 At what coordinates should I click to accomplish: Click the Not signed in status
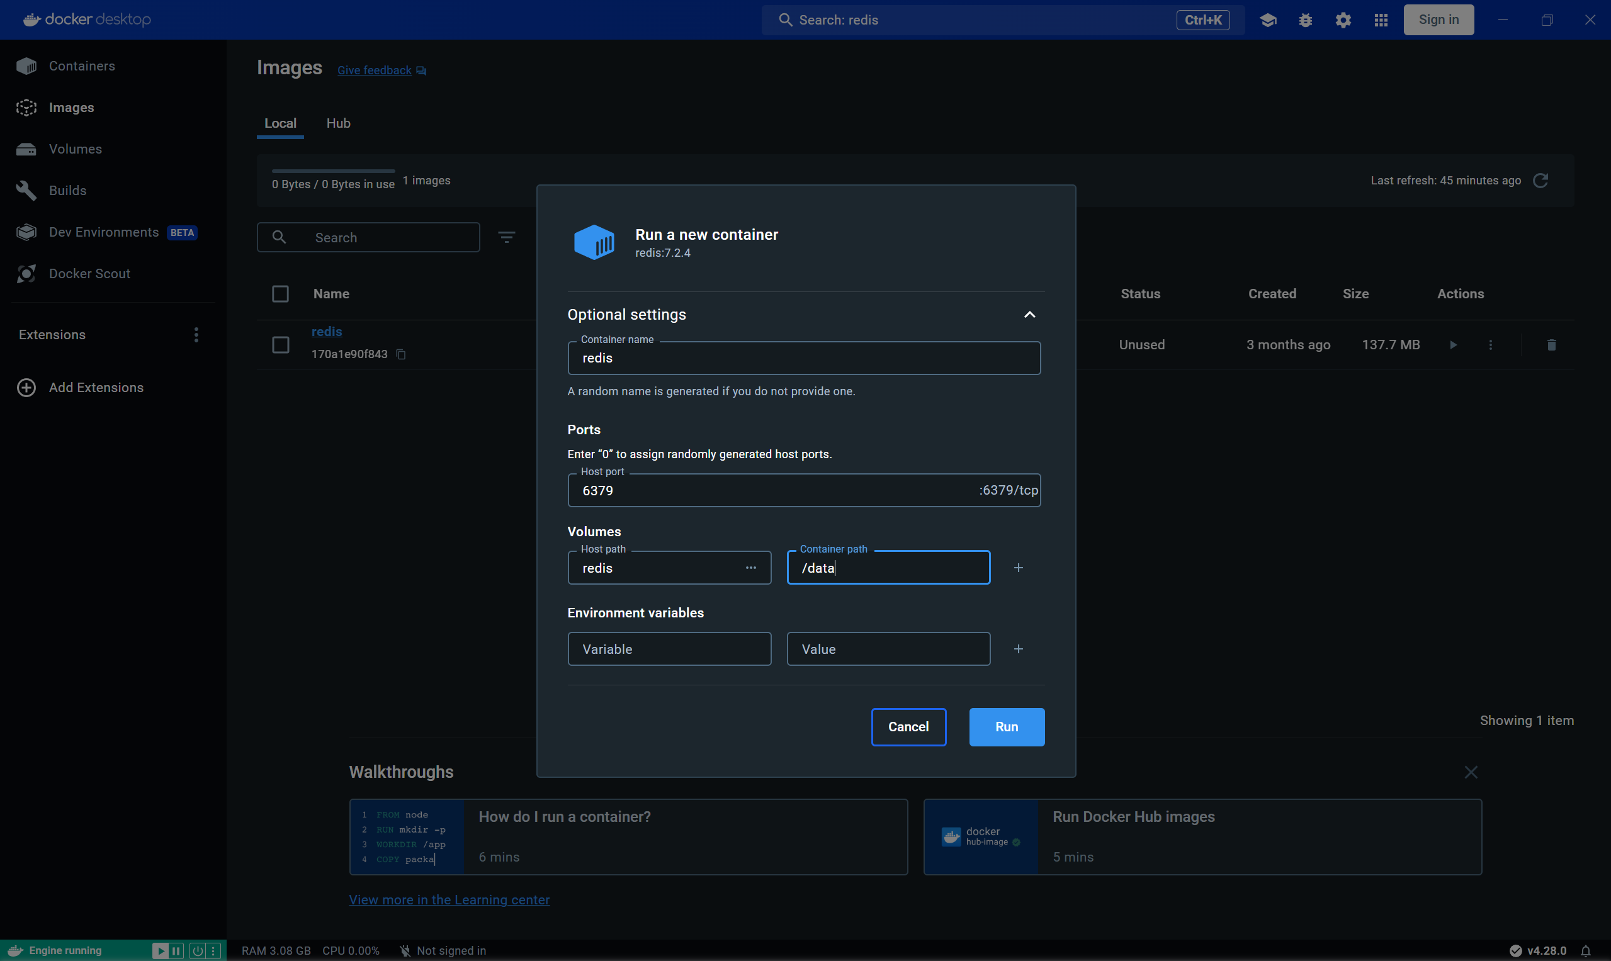443,951
